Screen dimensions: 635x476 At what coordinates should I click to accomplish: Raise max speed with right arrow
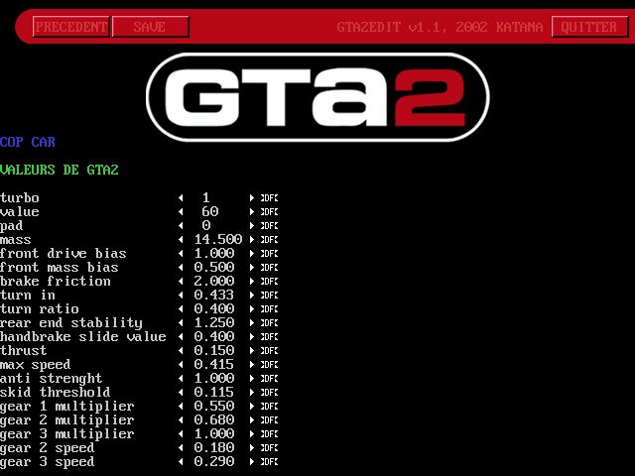pyautogui.click(x=251, y=364)
